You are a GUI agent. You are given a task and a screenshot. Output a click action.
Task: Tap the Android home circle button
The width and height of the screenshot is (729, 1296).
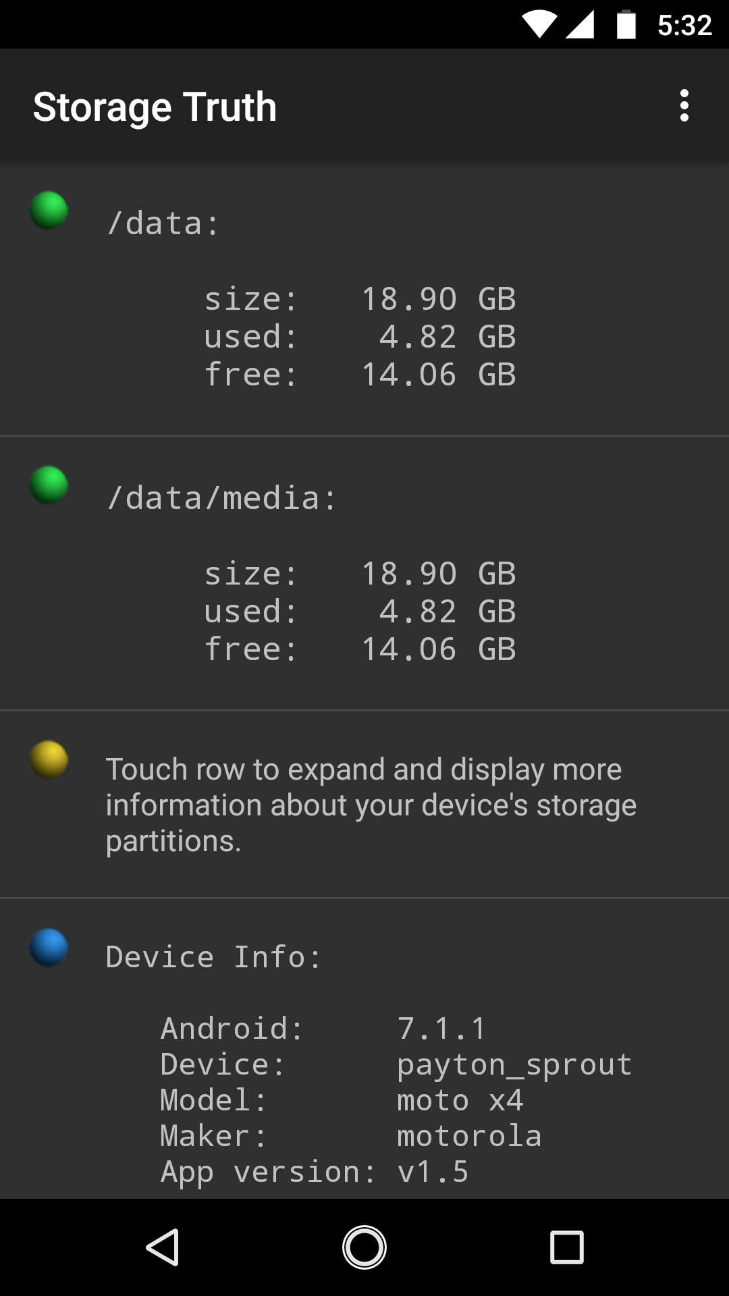[364, 1247]
